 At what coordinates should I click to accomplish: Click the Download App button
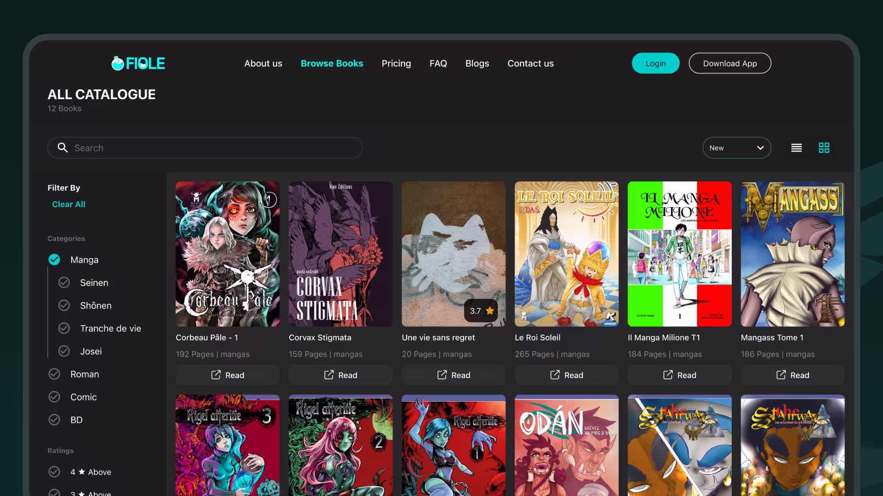click(x=730, y=63)
